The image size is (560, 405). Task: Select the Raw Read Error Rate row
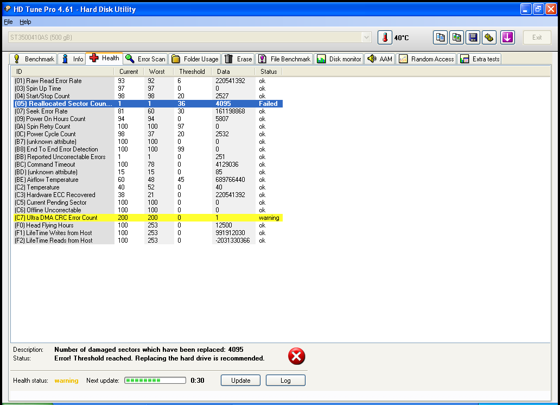148,81
